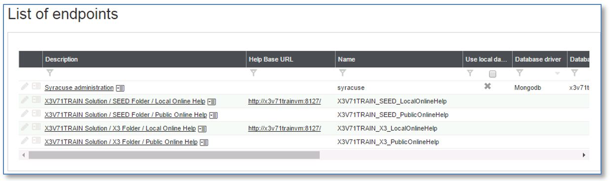Open the Database driver filter dropdown arrow
This screenshot has width=610, height=181.
tap(558, 74)
